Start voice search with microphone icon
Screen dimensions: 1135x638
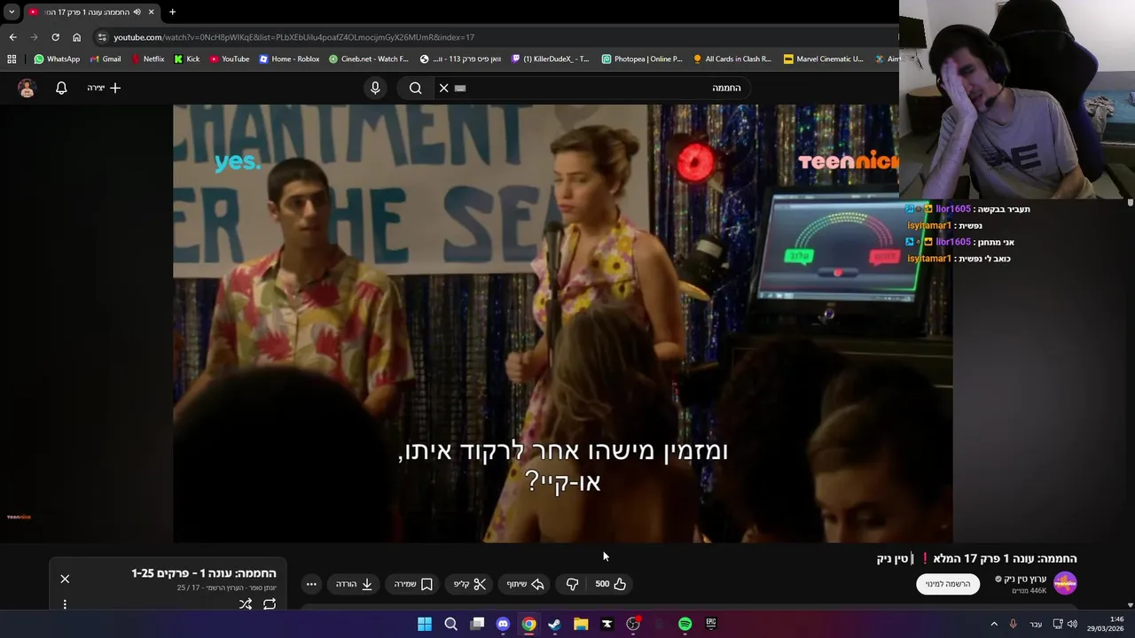[375, 88]
